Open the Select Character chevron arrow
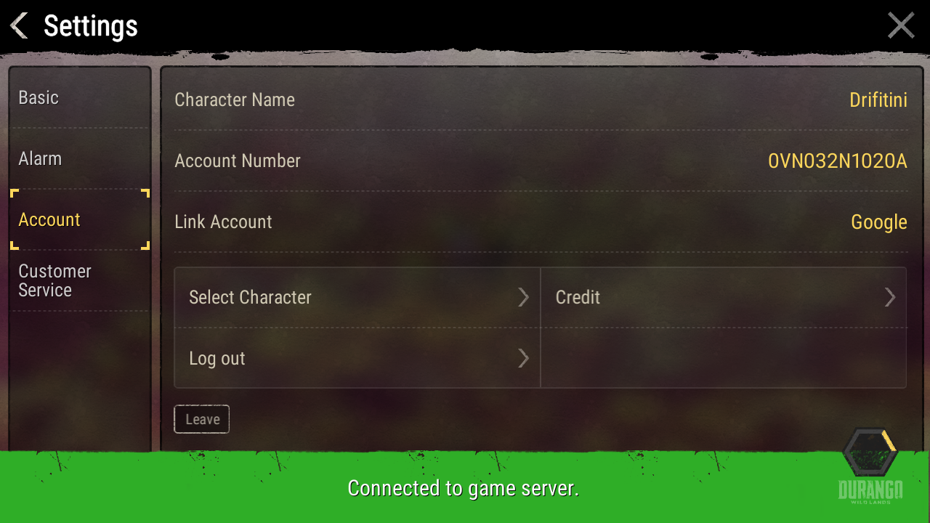Image resolution: width=930 pixels, height=523 pixels. click(523, 297)
